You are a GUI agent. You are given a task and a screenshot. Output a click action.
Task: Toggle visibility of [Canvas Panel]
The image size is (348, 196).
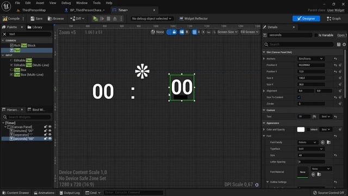point(50,127)
